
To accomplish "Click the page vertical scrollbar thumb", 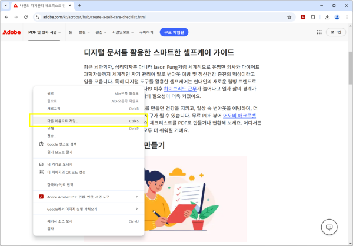I will pyautogui.click(x=351, y=68).
